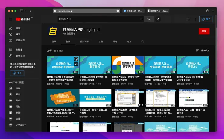Open a new Safari tab
The height and width of the screenshot is (139, 224).
click(213, 11)
